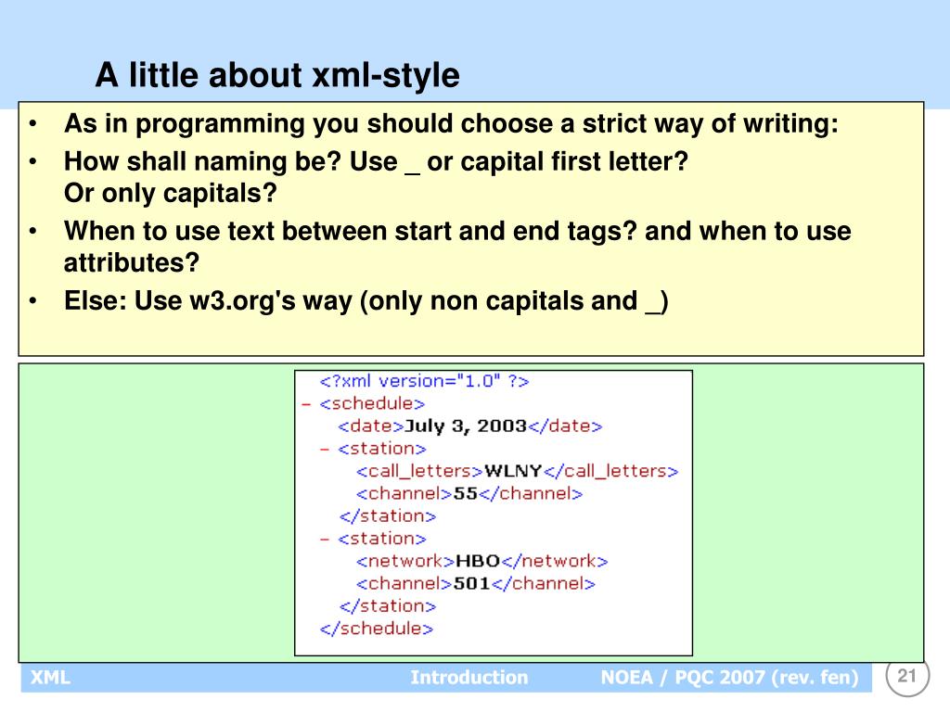
Task: Click the second closing </station> tag below channel 501
Action: click(x=388, y=606)
